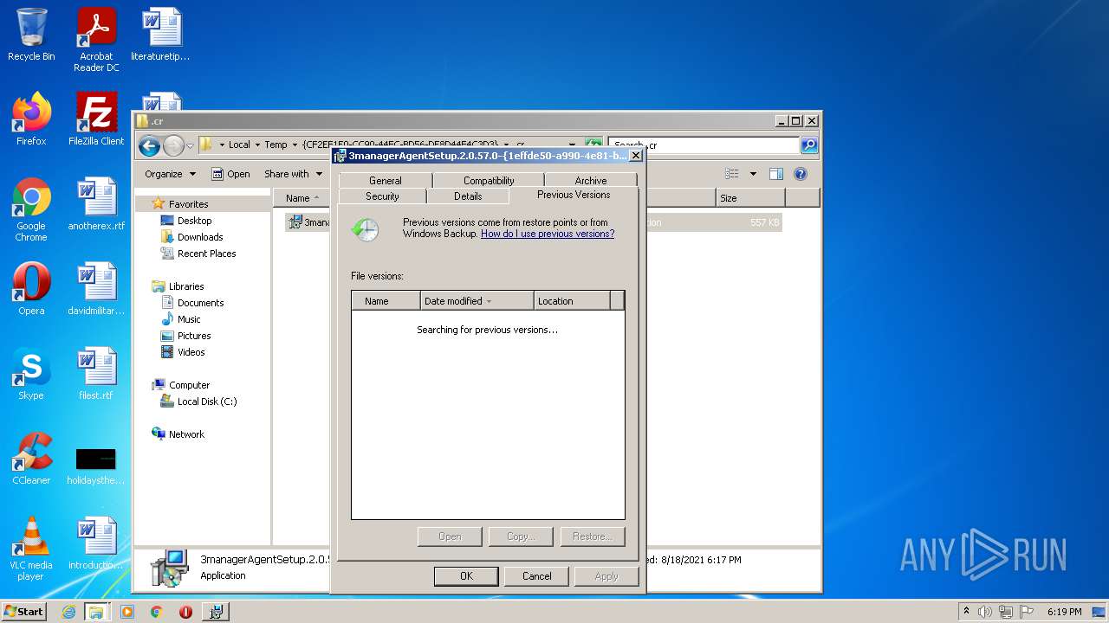Launch VLC media player shortcut

[31, 549]
